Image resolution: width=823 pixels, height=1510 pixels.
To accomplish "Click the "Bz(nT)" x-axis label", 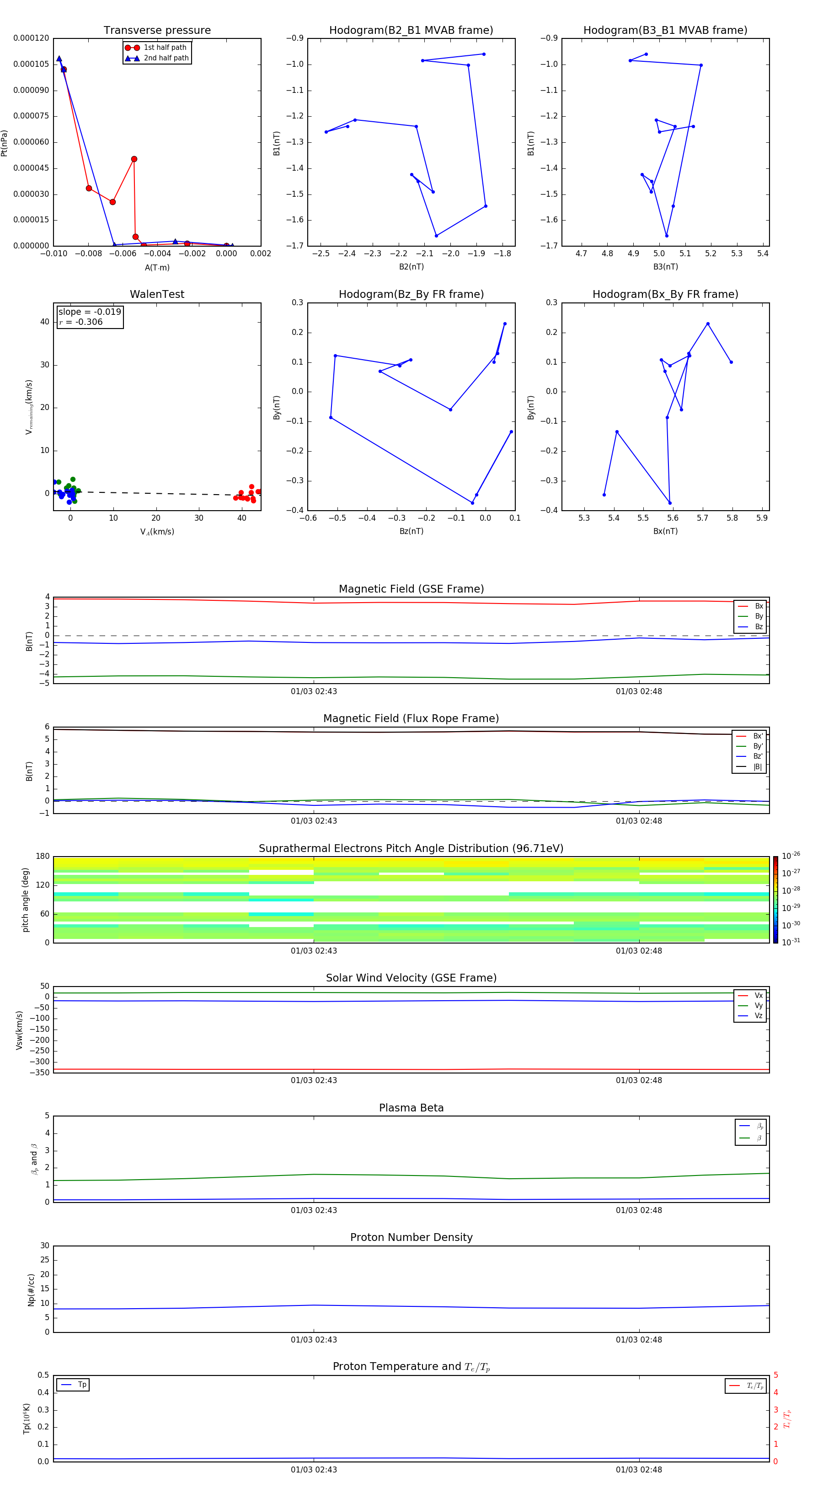I will coord(411,531).
